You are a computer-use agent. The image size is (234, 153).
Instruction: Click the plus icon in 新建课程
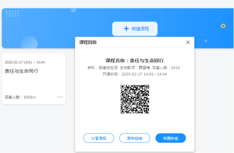tap(126, 29)
